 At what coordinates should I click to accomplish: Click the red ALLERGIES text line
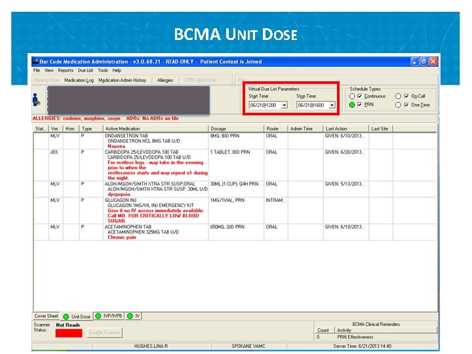[106, 118]
